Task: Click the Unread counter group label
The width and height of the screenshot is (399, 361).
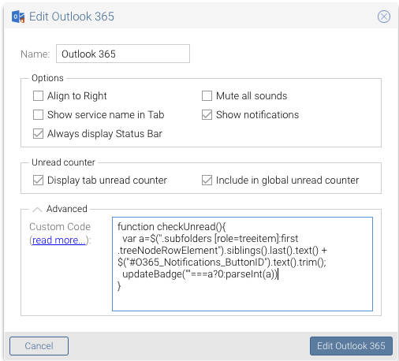Action: click(63, 162)
